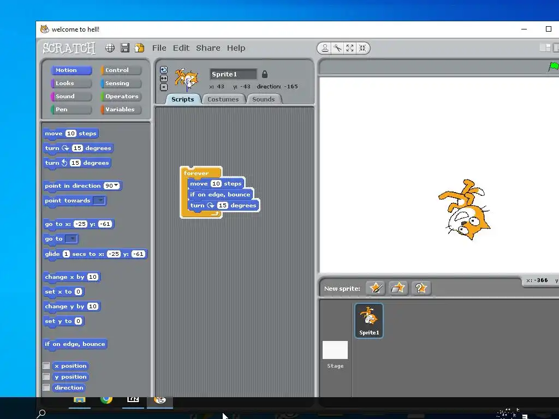Check the x position reporter checkbox
Viewport: 559px width, 419px height.
pyautogui.click(x=46, y=366)
